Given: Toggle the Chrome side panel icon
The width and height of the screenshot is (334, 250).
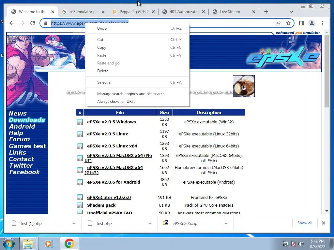Looking at the screenshot, I should [x=301, y=23].
